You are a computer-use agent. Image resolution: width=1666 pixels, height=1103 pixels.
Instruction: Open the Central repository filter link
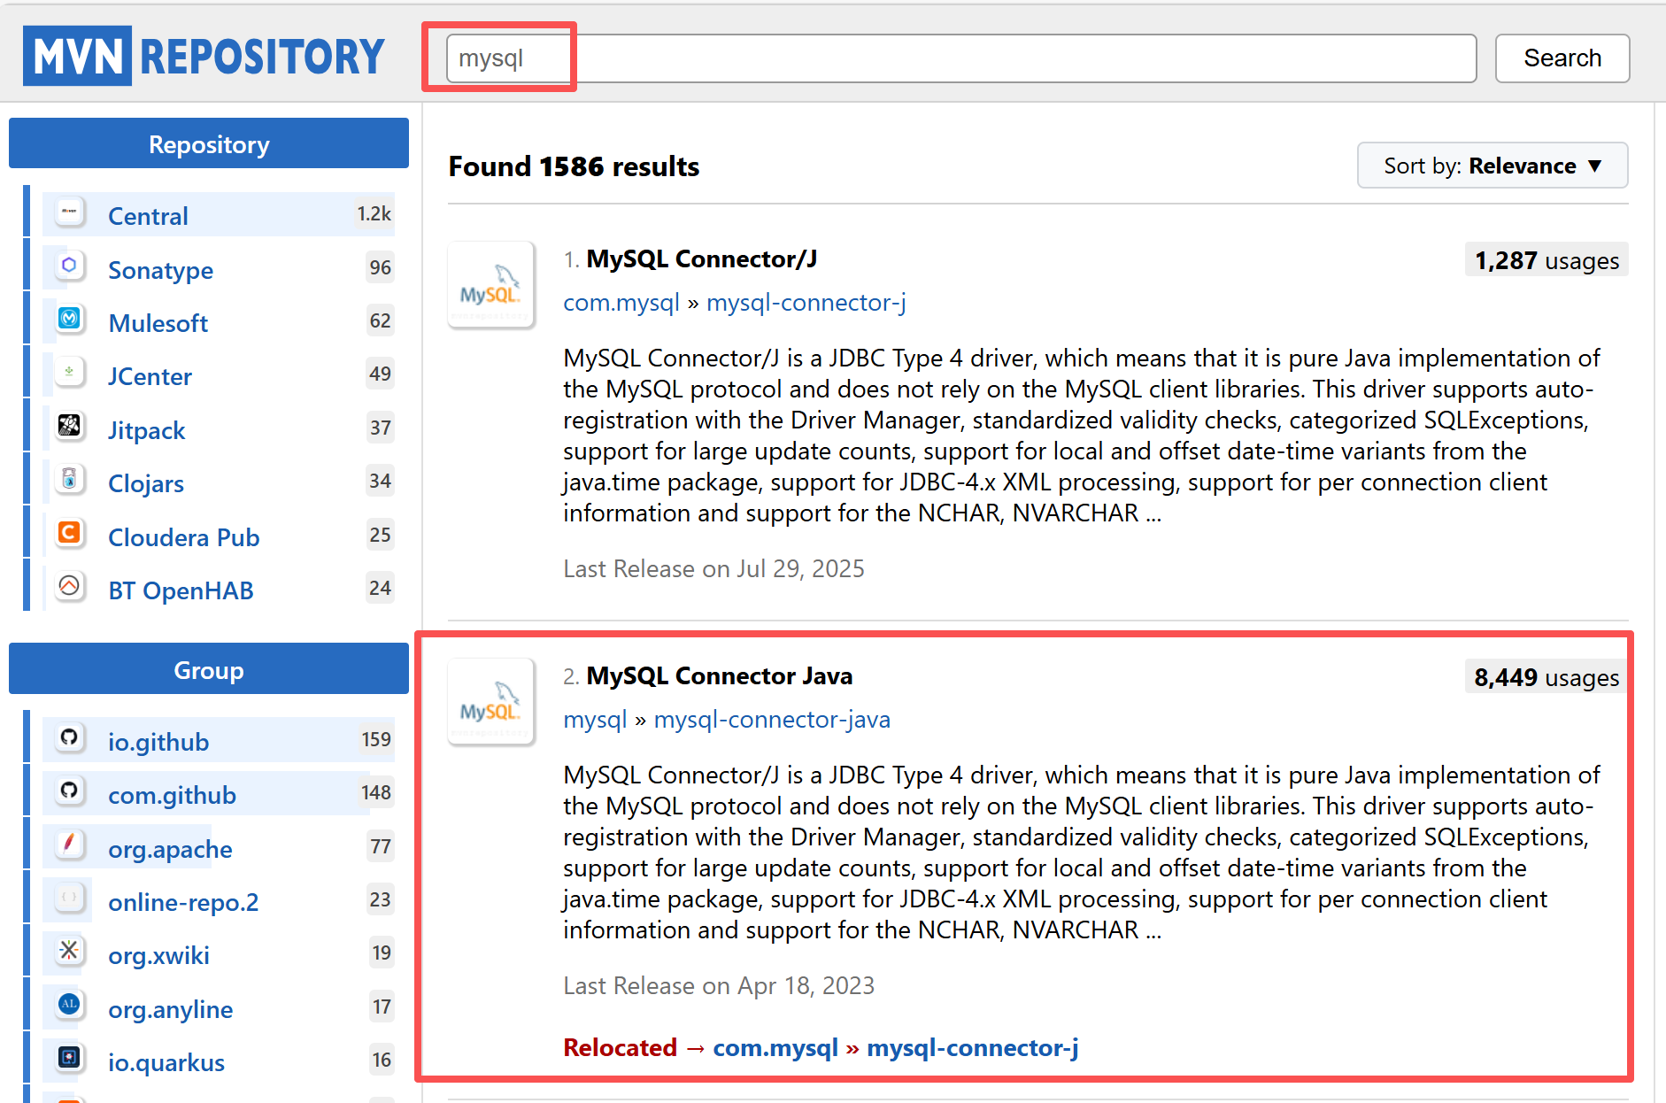point(148,216)
